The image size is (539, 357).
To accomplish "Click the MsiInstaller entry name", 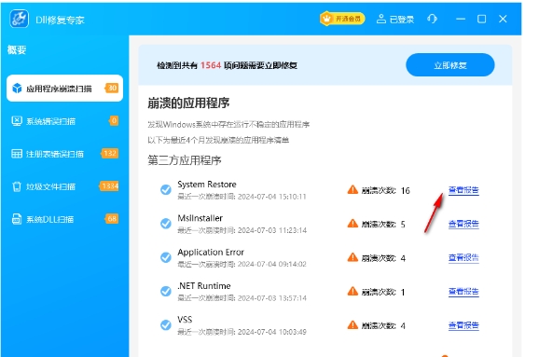I will (x=200, y=218).
